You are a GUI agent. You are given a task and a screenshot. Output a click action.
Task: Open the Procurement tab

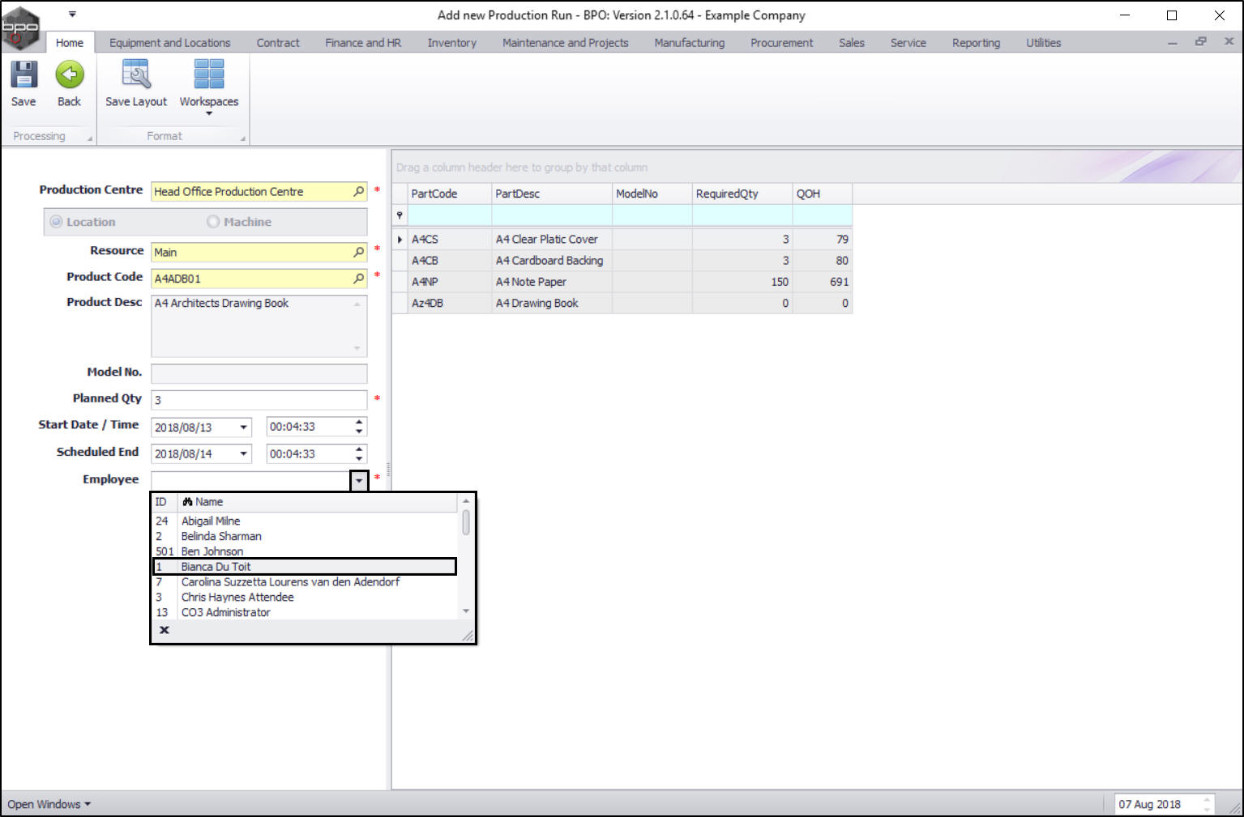[782, 43]
